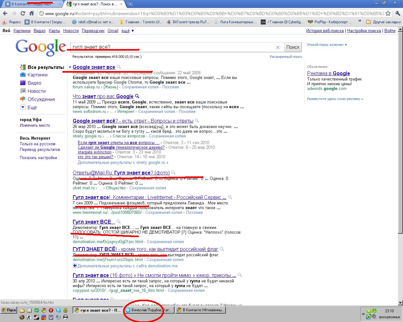Open the 'Другие закладки' bookmarks folder

pyautogui.click(x=383, y=22)
